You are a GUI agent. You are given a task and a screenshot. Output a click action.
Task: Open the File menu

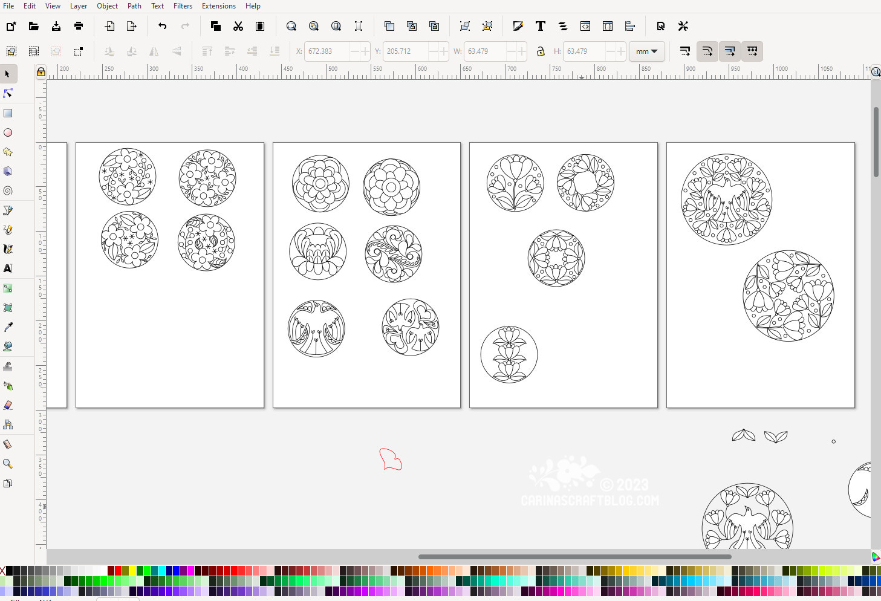click(8, 6)
